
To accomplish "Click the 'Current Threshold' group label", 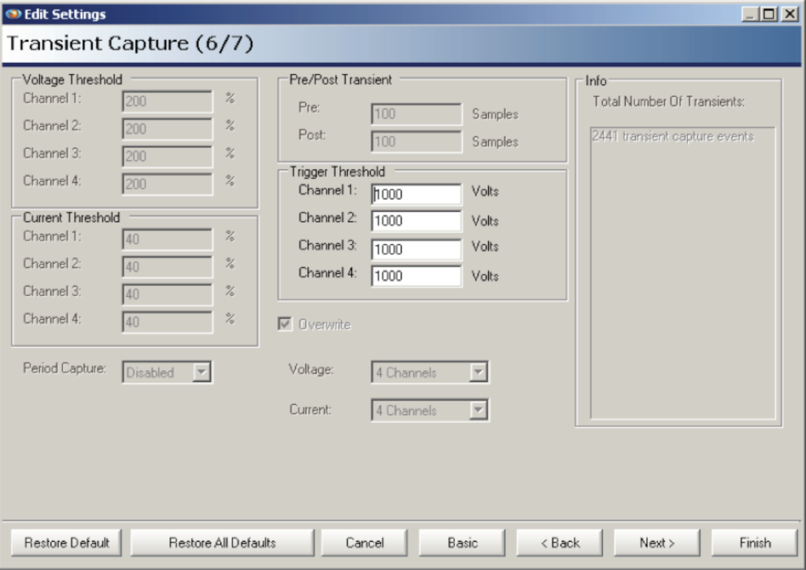I will [x=72, y=217].
